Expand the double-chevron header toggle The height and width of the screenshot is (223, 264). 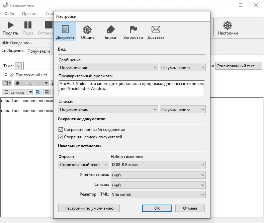point(6,75)
